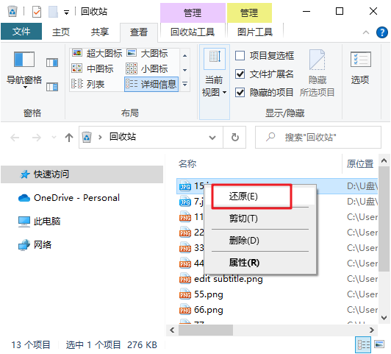The width and height of the screenshot is (391, 354).
Task: Uncheck the 隐藏的项目 checkbox
Action: [x=240, y=93]
